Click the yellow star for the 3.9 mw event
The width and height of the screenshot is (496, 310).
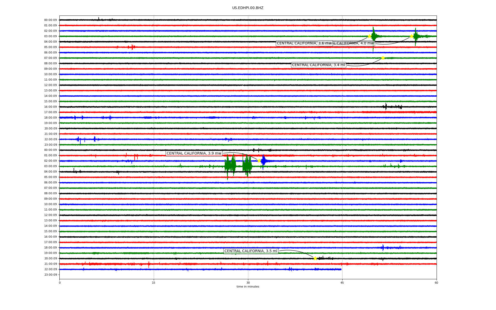tap(259, 161)
